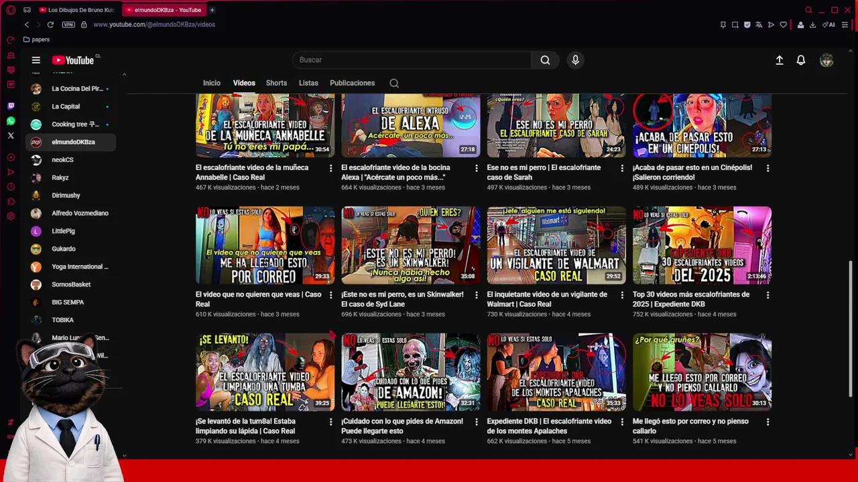Open Opera main menu logo
858x482 pixels.
(x=11, y=10)
